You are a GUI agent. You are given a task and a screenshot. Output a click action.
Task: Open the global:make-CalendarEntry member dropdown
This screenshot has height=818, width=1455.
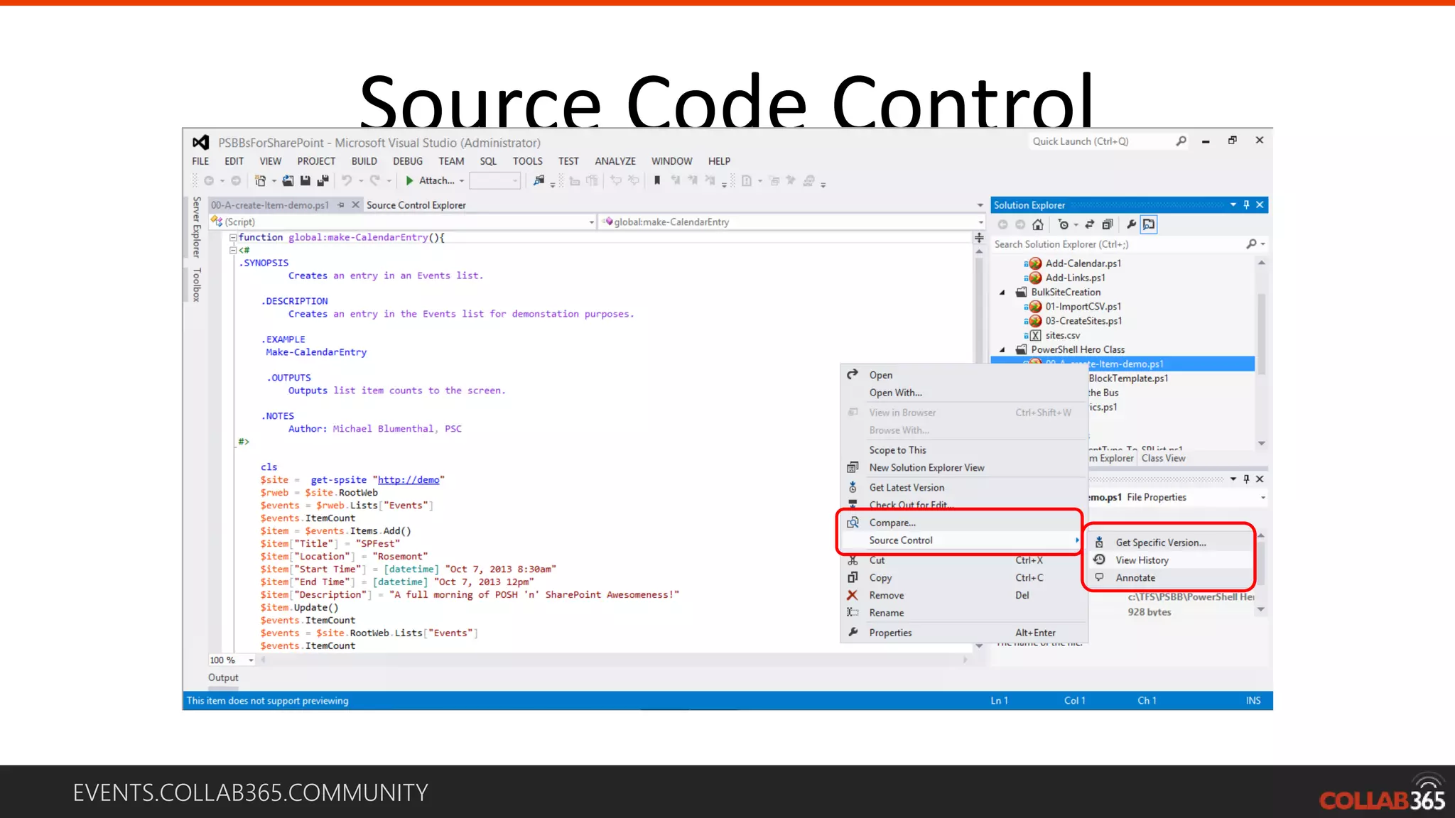(980, 222)
